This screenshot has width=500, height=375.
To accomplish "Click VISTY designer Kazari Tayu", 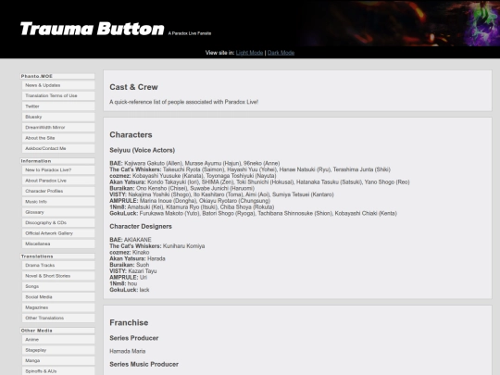I will click(x=143, y=271).
